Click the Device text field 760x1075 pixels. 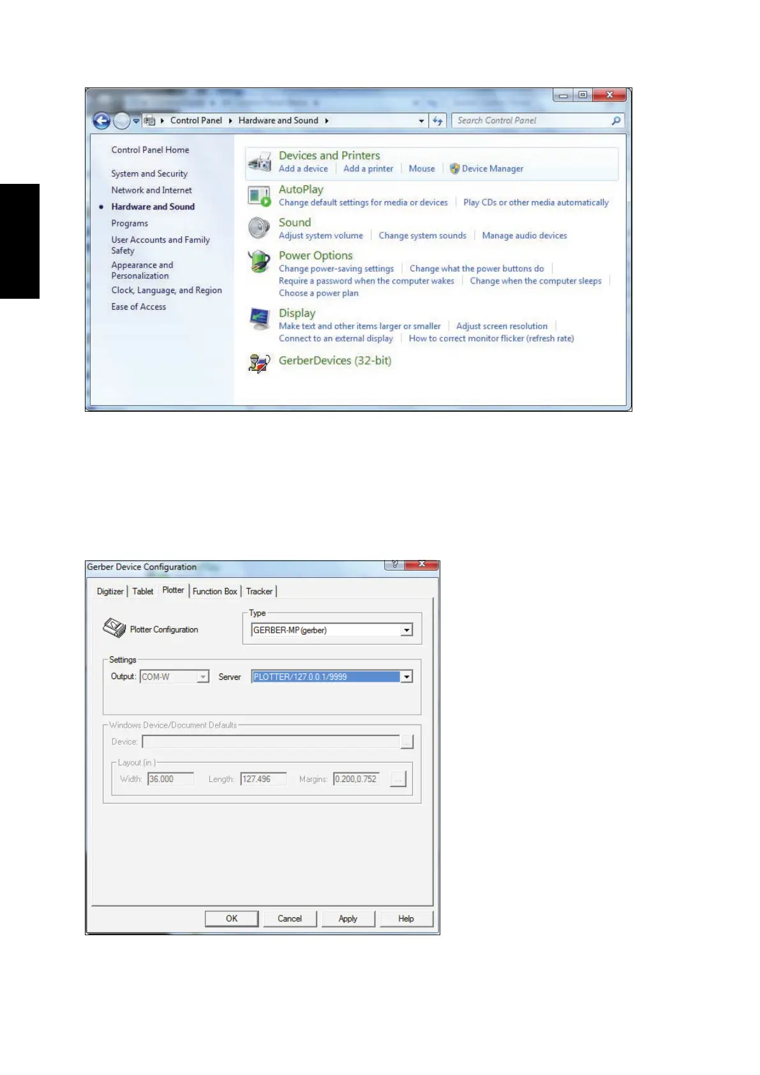coord(271,742)
